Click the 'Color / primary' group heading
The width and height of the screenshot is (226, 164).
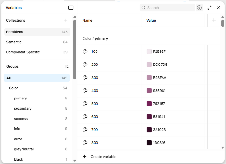coord(95,38)
